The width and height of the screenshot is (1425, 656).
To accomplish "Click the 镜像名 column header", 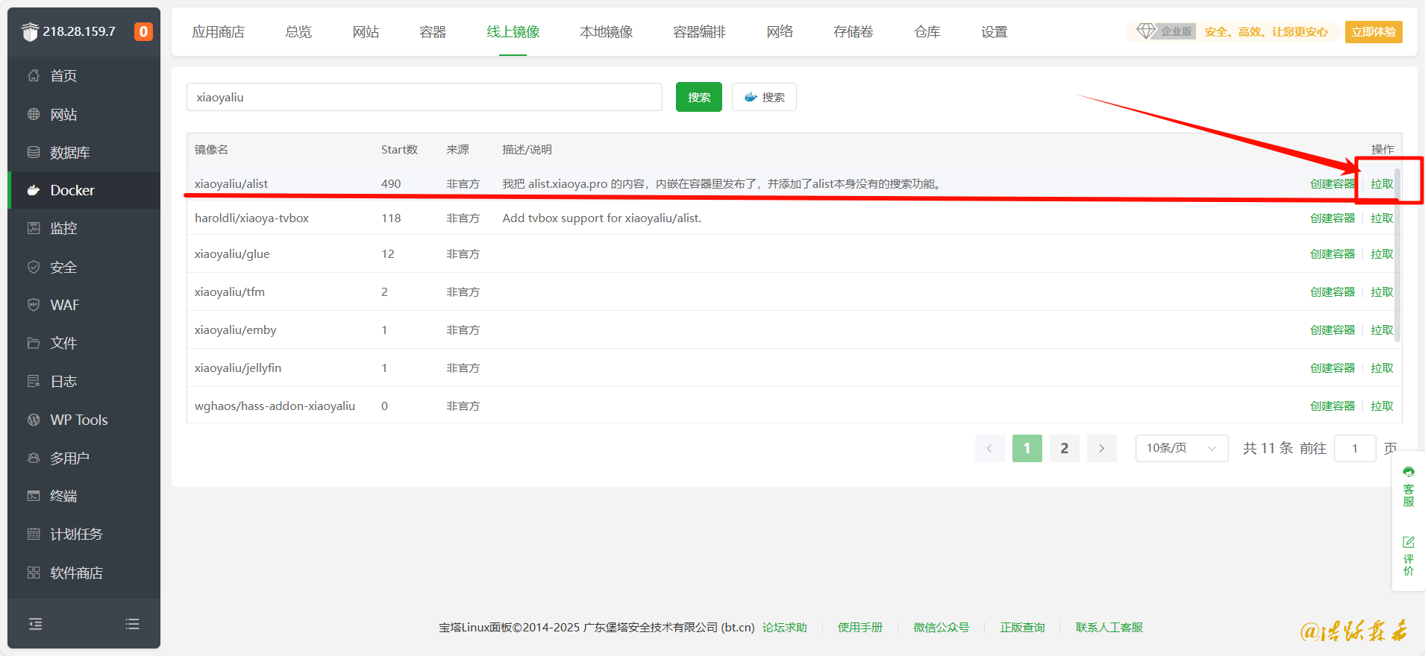I will (x=211, y=150).
